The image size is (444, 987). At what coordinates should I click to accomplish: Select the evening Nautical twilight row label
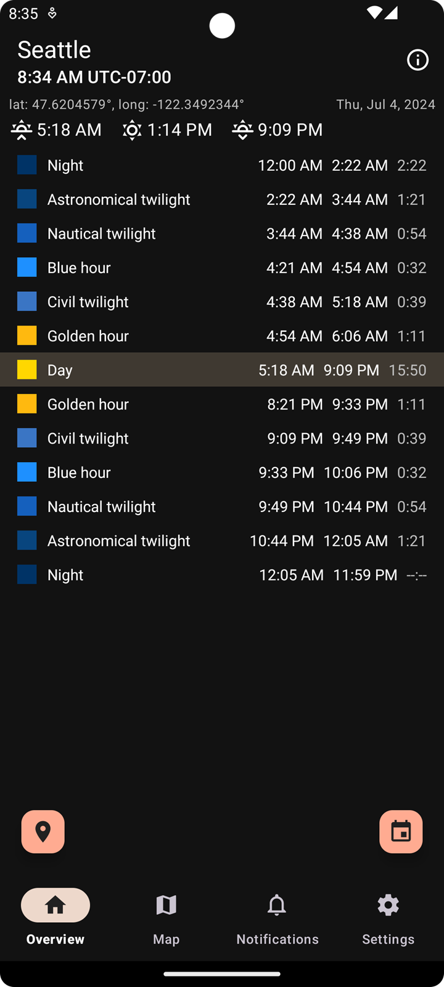click(102, 506)
